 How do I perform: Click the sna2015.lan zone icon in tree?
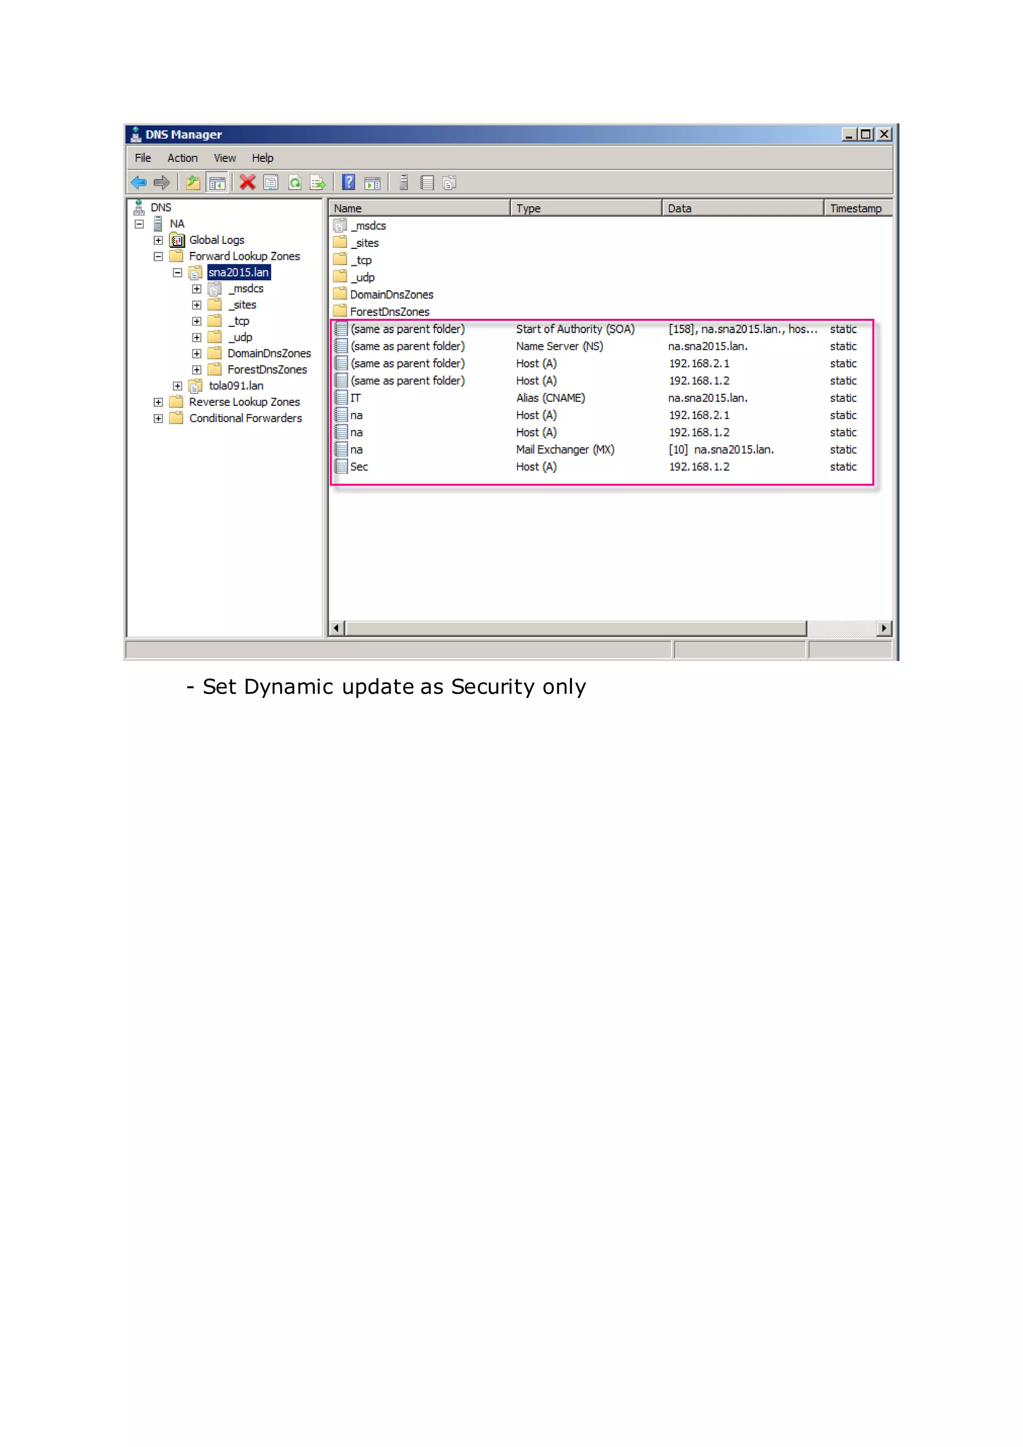pyautogui.click(x=196, y=272)
